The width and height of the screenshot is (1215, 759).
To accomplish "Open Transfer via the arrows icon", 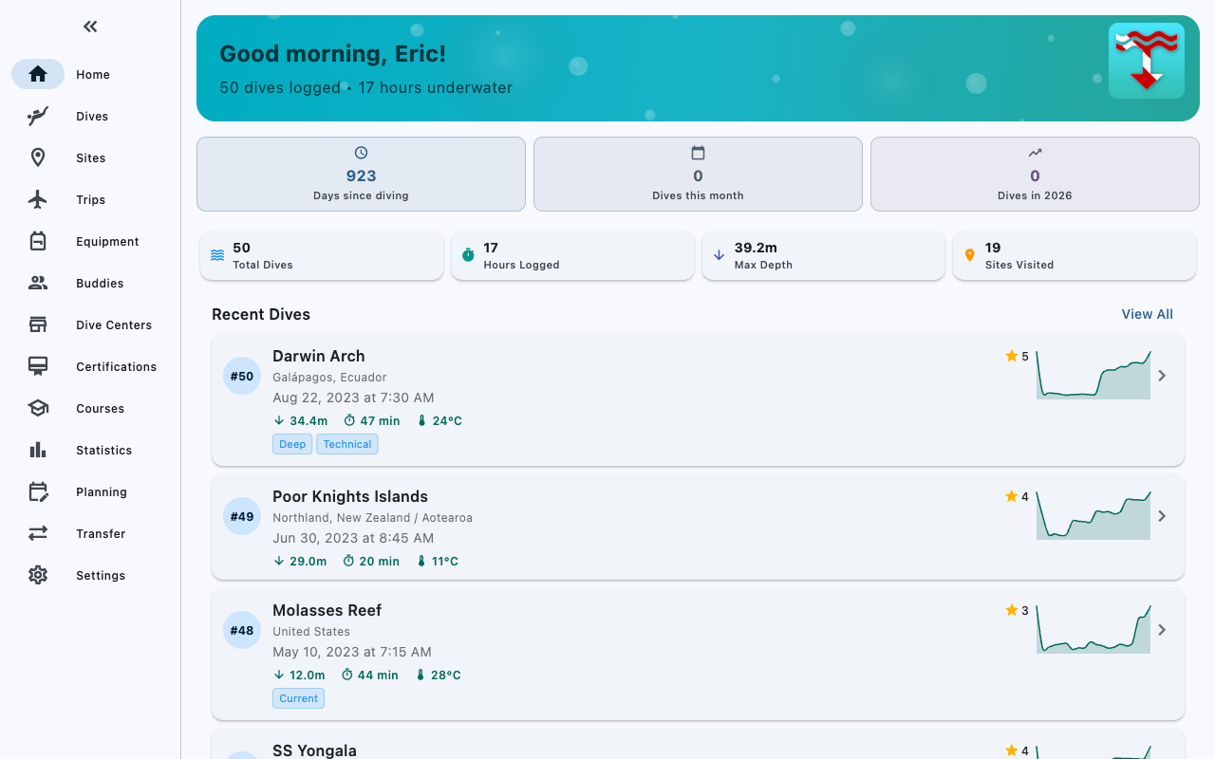I will pos(38,533).
